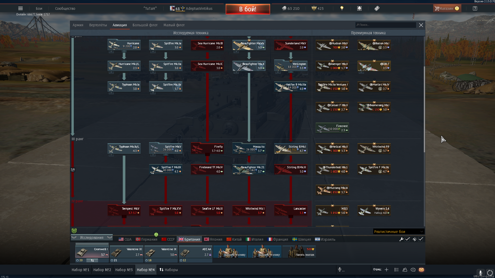
Task: Open the Battle Pass ticket icon
Action: click(377, 9)
